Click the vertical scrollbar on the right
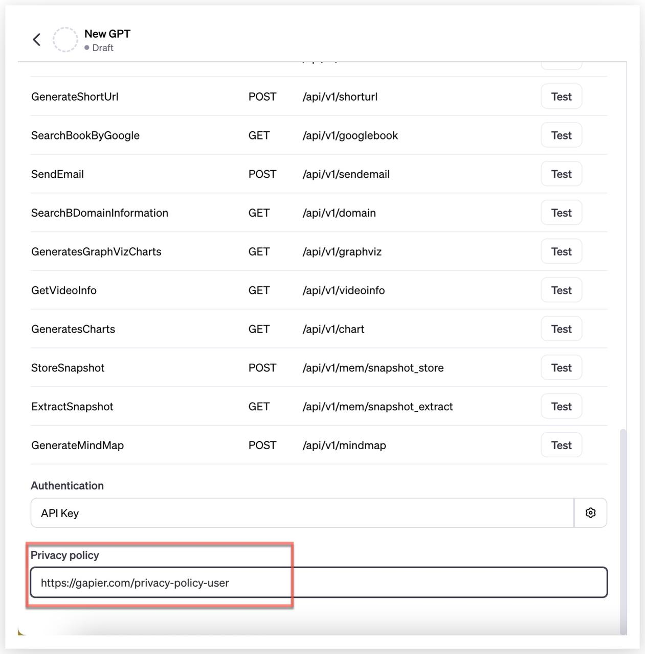645x654 pixels. coord(623,531)
